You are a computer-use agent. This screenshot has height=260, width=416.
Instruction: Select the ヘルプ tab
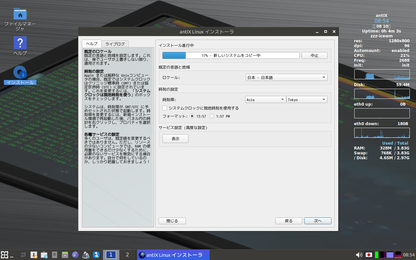pyautogui.click(x=91, y=44)
